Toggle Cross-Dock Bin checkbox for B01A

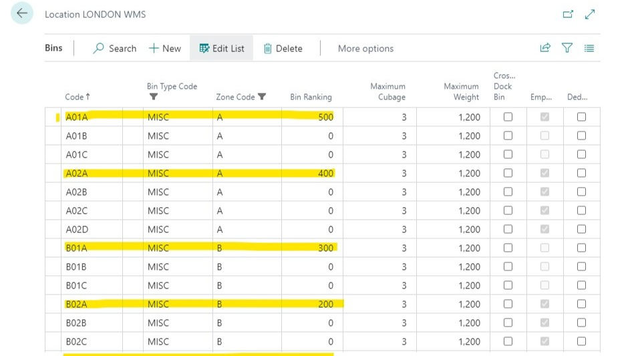[x=508, y=248]
